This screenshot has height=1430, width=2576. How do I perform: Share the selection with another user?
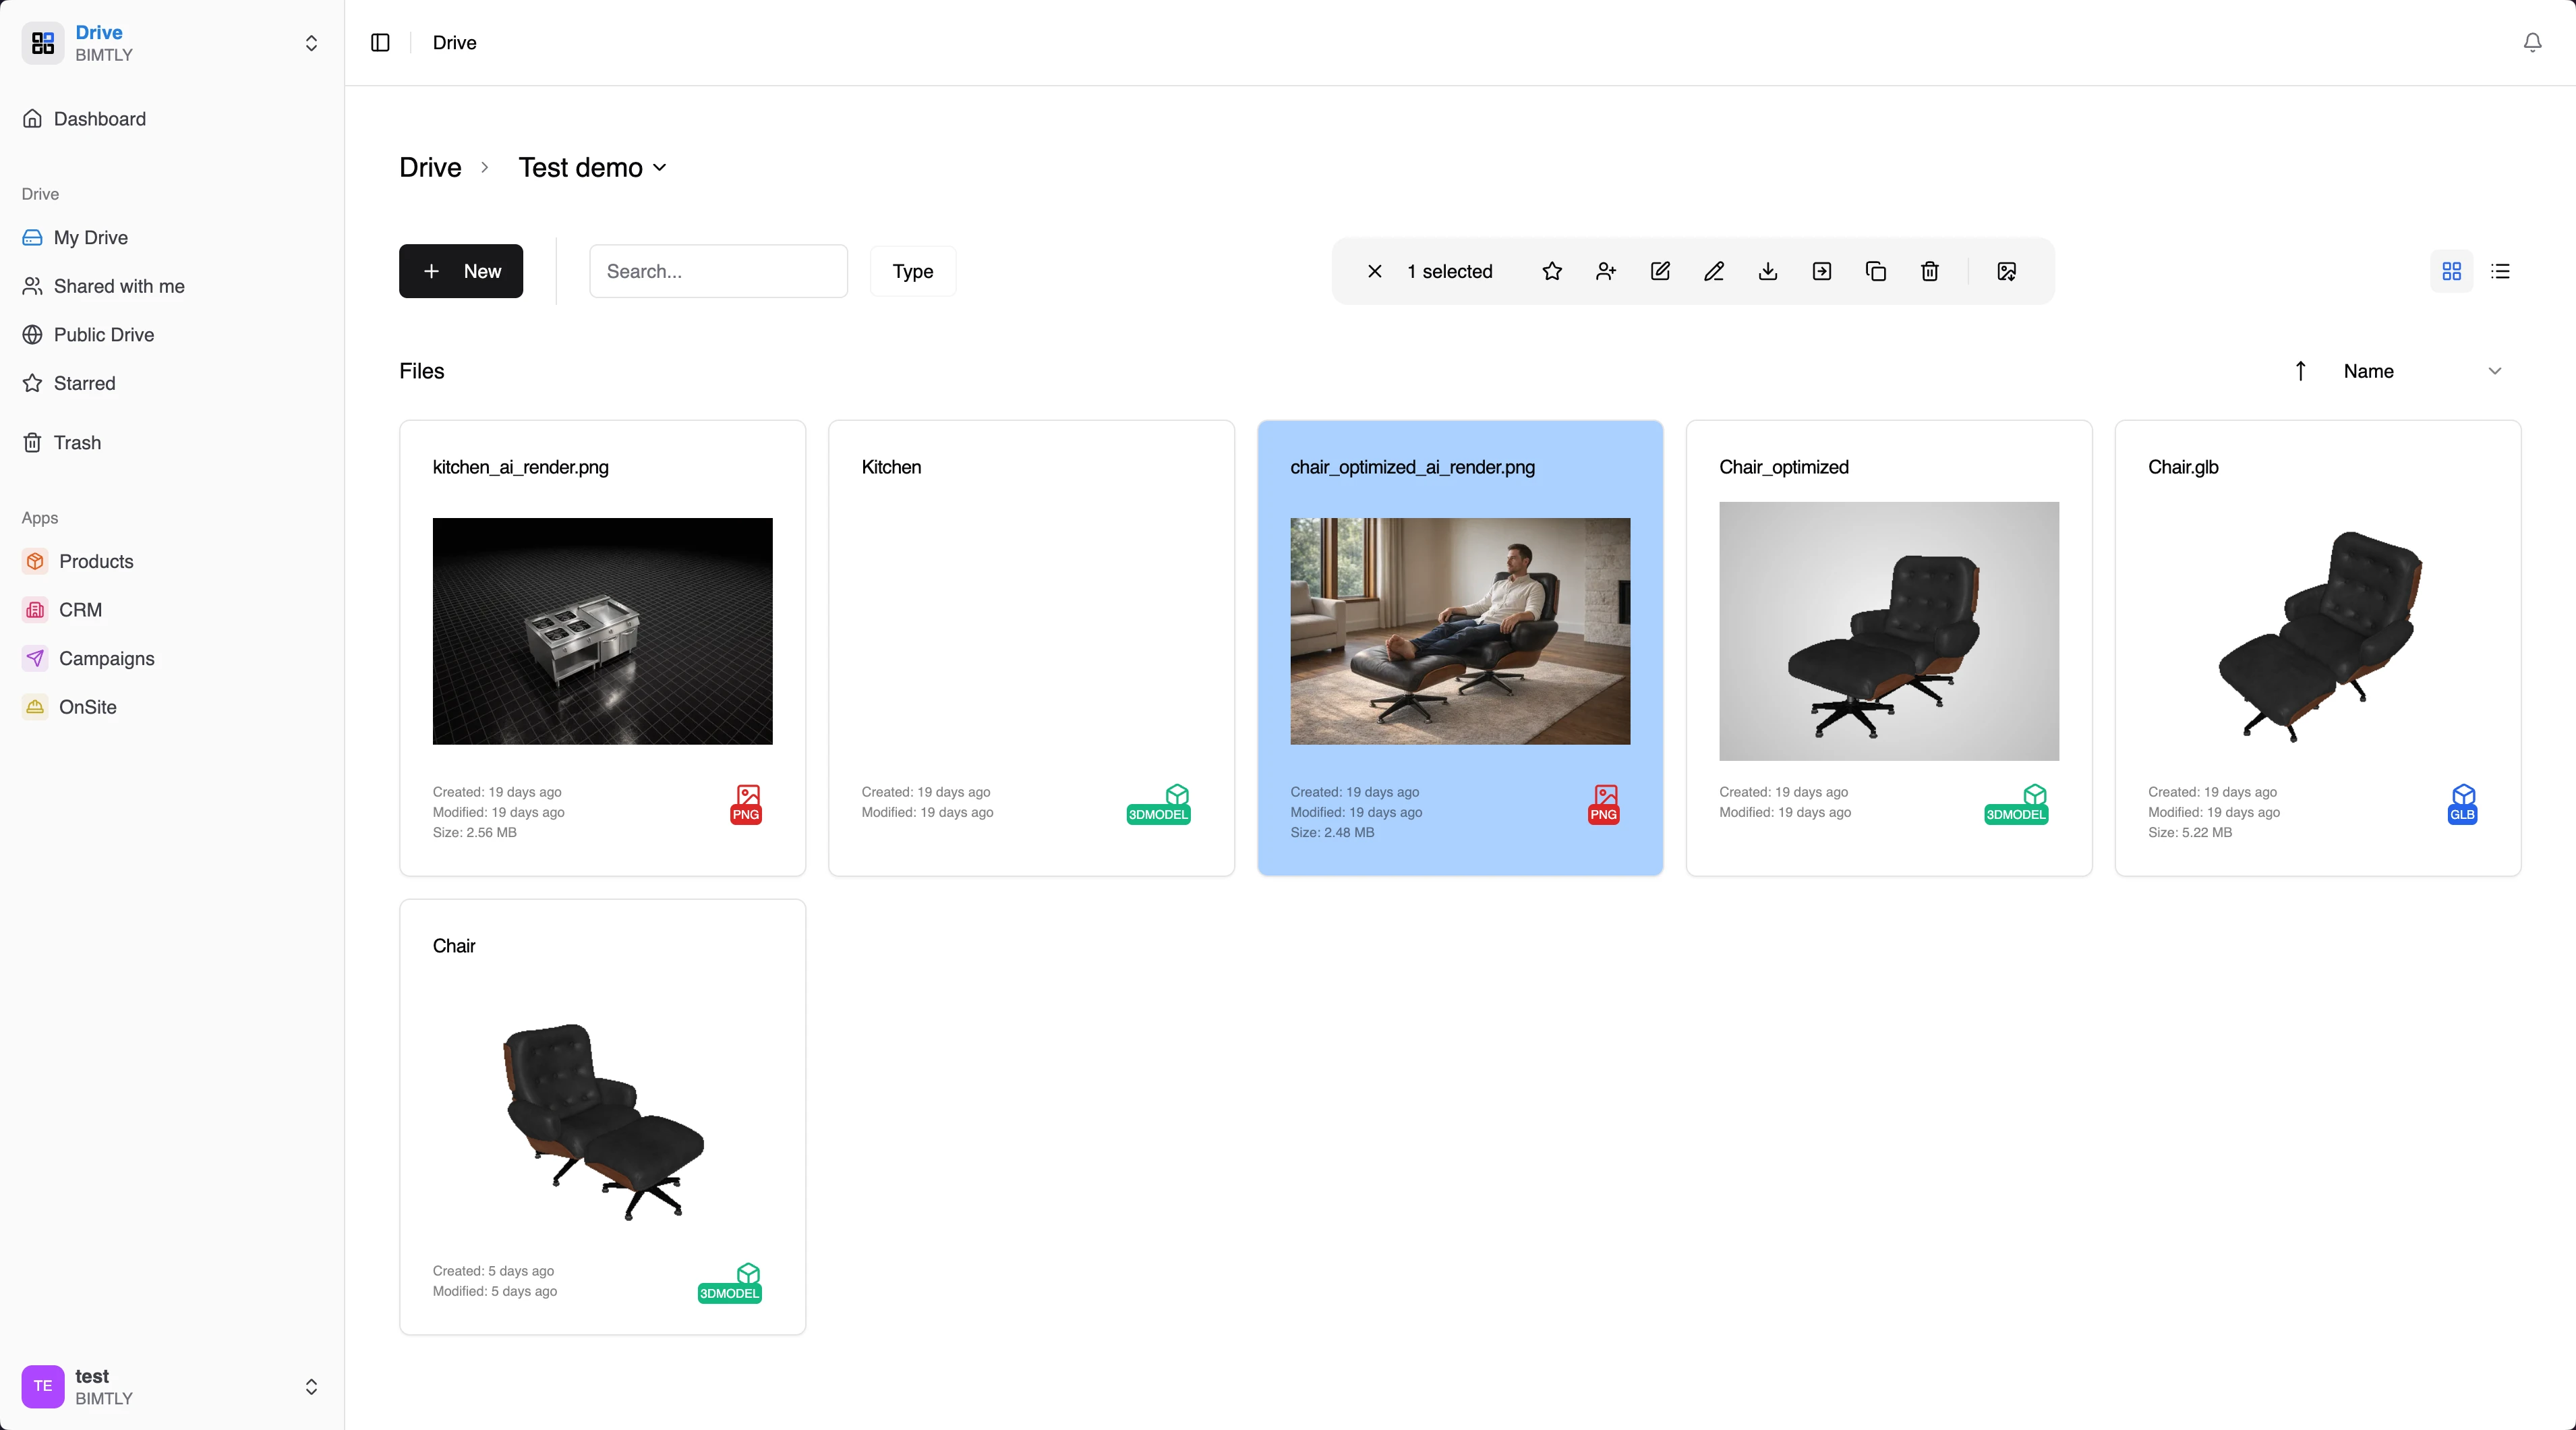(x=1606, y=271)
